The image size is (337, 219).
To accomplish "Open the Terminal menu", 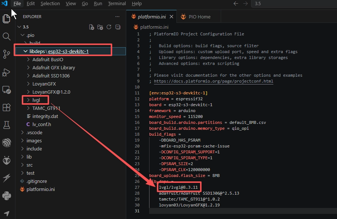I will coord(117,4).
